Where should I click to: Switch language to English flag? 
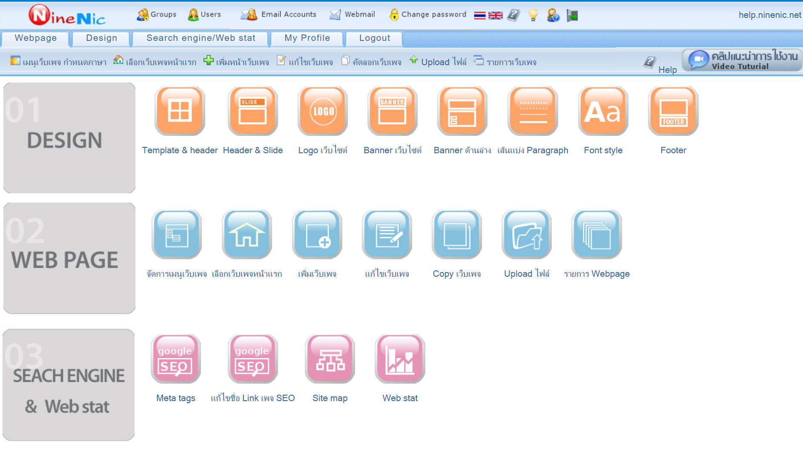coord(495,14)
